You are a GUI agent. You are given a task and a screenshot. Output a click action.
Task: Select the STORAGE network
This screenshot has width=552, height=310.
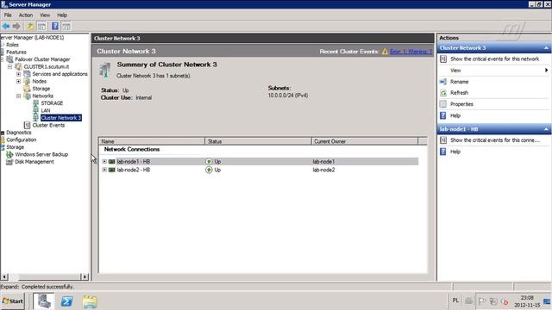coord(52,103)
